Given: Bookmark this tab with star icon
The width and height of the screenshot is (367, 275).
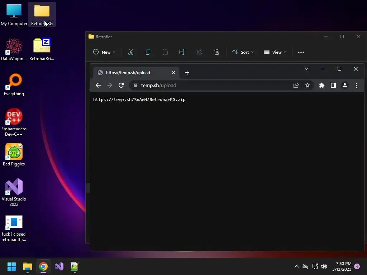Looking at the screenshot, I should (x=308, y=85).
